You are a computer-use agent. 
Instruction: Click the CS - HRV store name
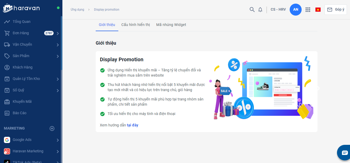point(278,10)
